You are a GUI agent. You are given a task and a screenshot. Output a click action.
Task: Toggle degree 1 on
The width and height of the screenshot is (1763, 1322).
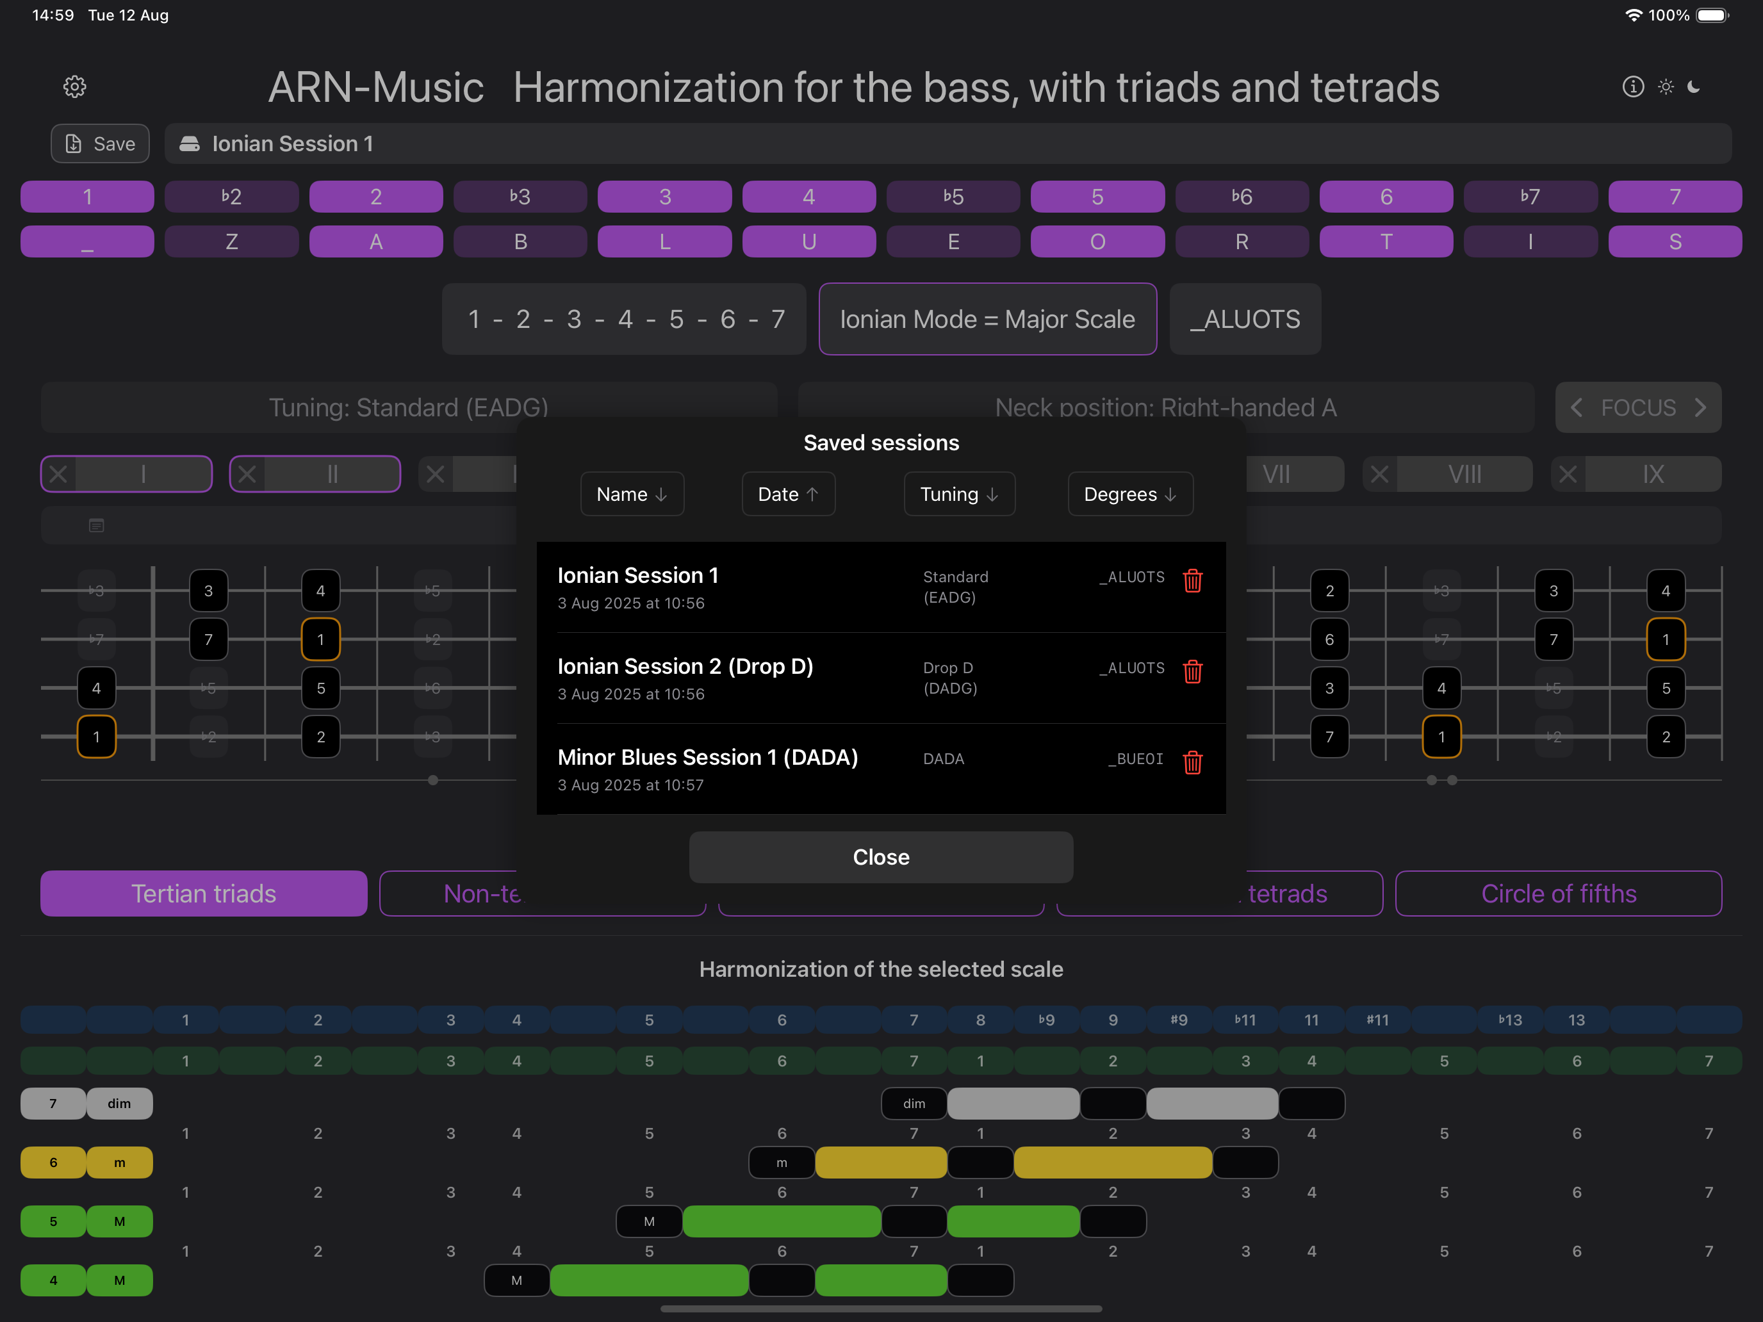coord(87,197)
